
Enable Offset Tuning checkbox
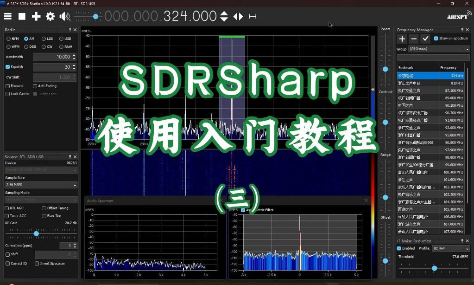[44, 208]
